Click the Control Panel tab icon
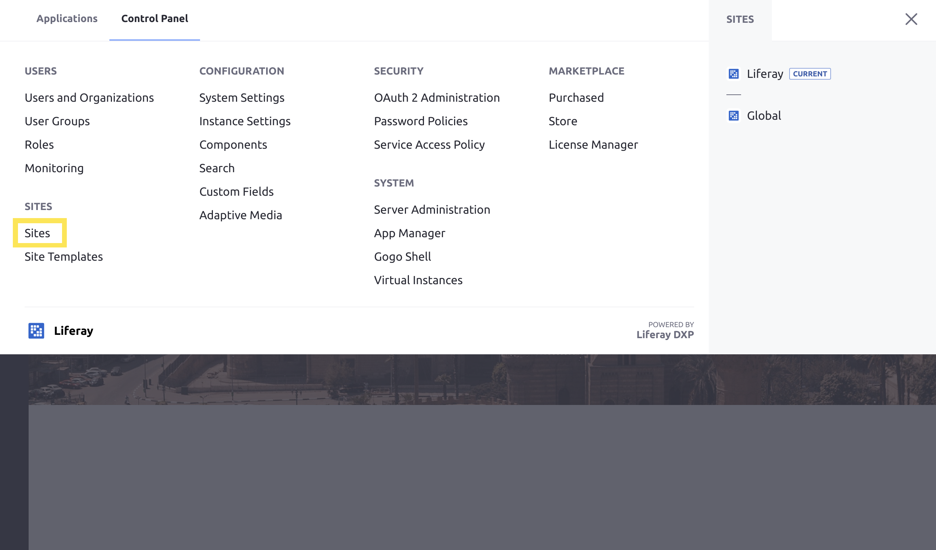The height and width of the screenshot is (550, 936). coord(155,18)
